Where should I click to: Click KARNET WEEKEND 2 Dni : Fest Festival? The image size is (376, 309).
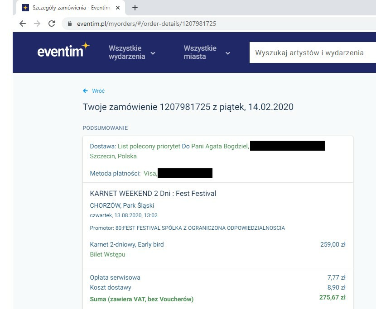point(153,193)
